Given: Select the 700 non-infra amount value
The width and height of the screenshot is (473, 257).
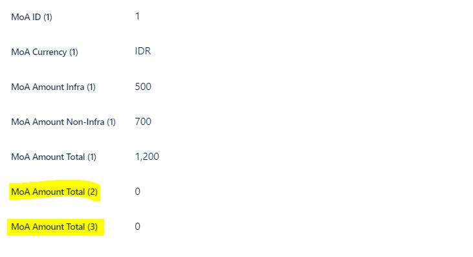Looking at the screenshot, I should [143, 122].
